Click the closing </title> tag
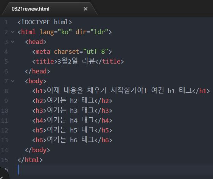Image resolution: width=213 pixels, height=179 pixels. 109,61
